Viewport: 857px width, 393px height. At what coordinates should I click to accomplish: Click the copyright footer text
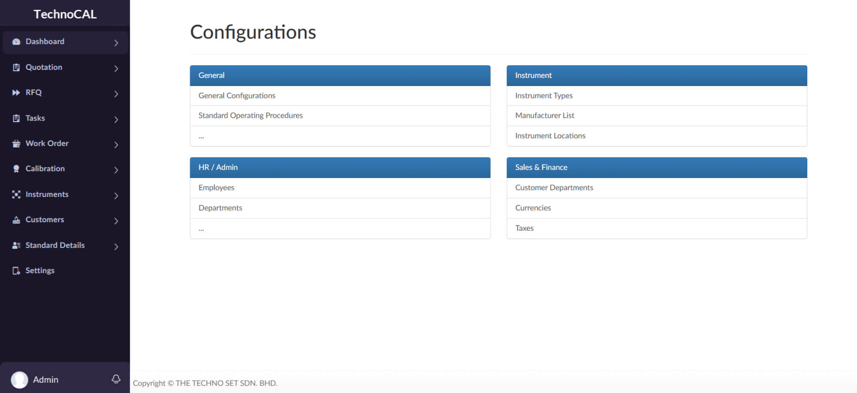tap(205, 383)
